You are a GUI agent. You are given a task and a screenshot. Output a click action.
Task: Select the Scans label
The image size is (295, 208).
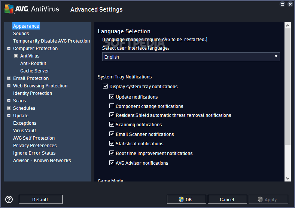coord(19,101)
